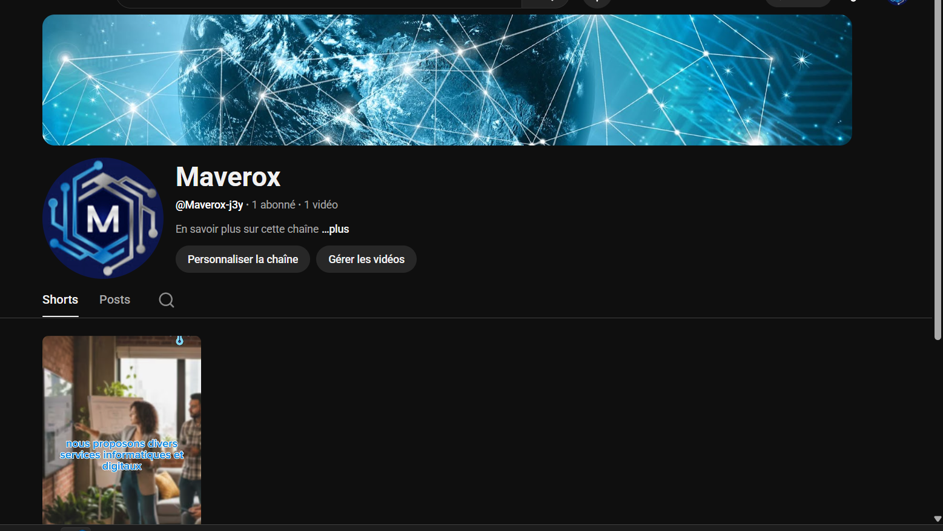Click the top search submit button
This screenshot has width=943, height=531.
click(x=545, y=2)
